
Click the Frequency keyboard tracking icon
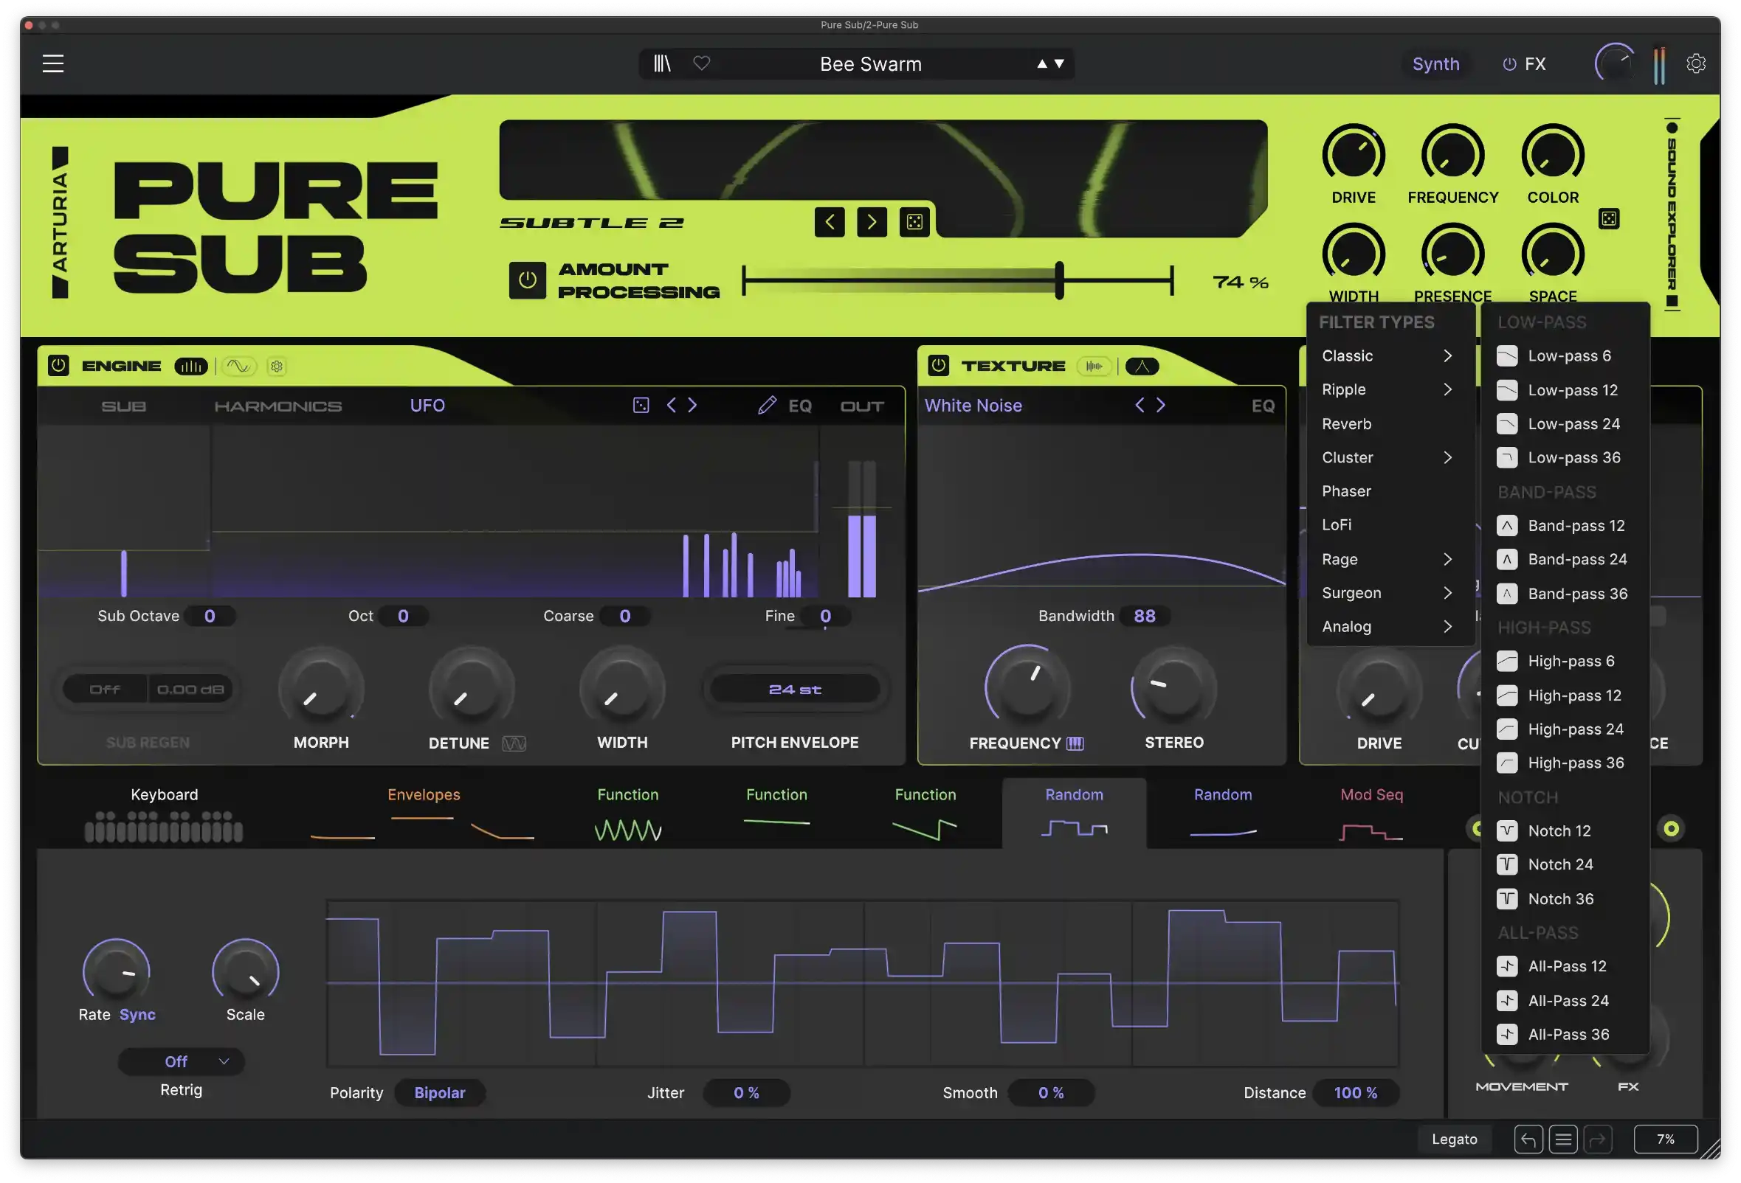(1075, 743)
